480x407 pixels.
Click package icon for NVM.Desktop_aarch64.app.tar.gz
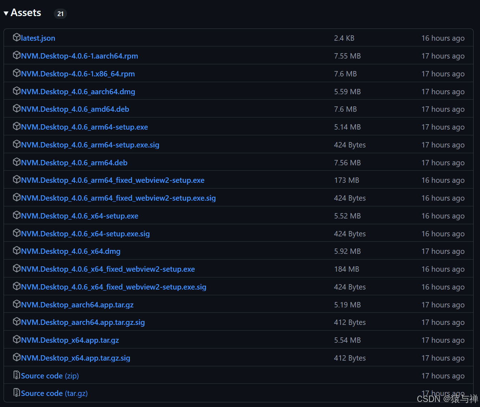(17, 304)
